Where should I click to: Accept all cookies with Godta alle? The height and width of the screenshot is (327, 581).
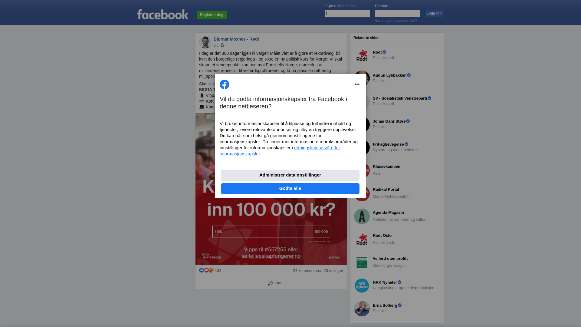pos(290,189)
